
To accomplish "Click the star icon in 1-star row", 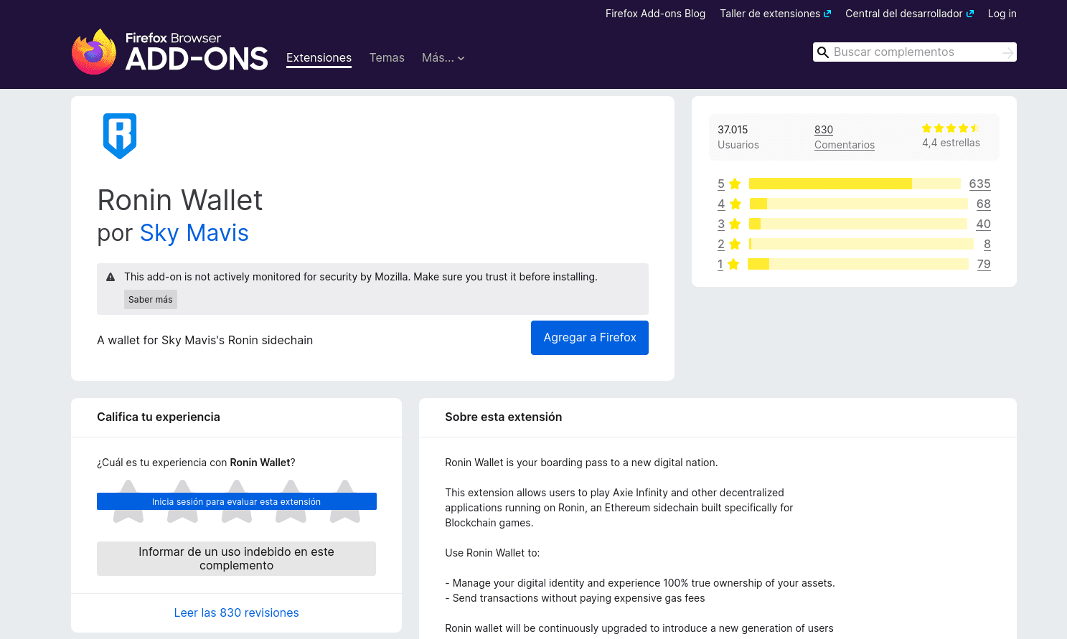I will (x=733, y=264).
